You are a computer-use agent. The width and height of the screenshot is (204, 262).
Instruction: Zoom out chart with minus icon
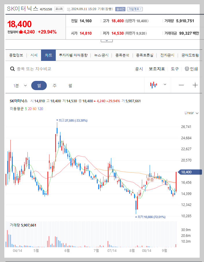pos(181,85)
